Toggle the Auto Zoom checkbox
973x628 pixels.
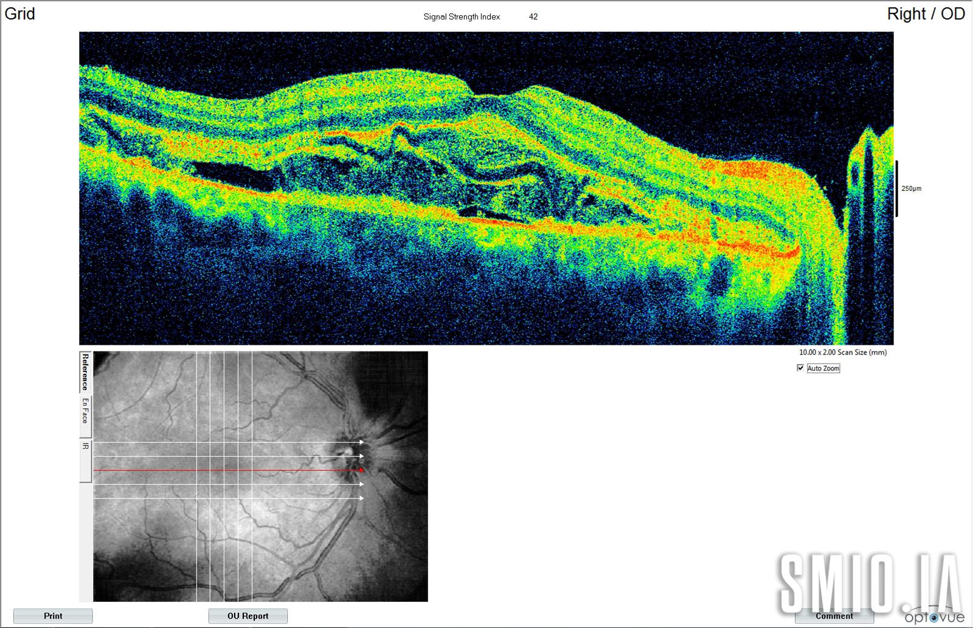click(800, 368)
